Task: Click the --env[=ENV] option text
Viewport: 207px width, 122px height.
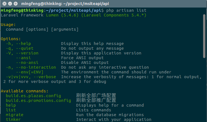Action: [30, 72]
